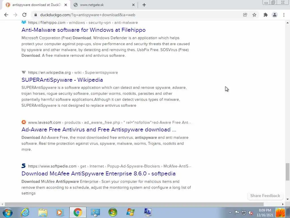
Task: Reload the current page
Action: click(24, 15)
